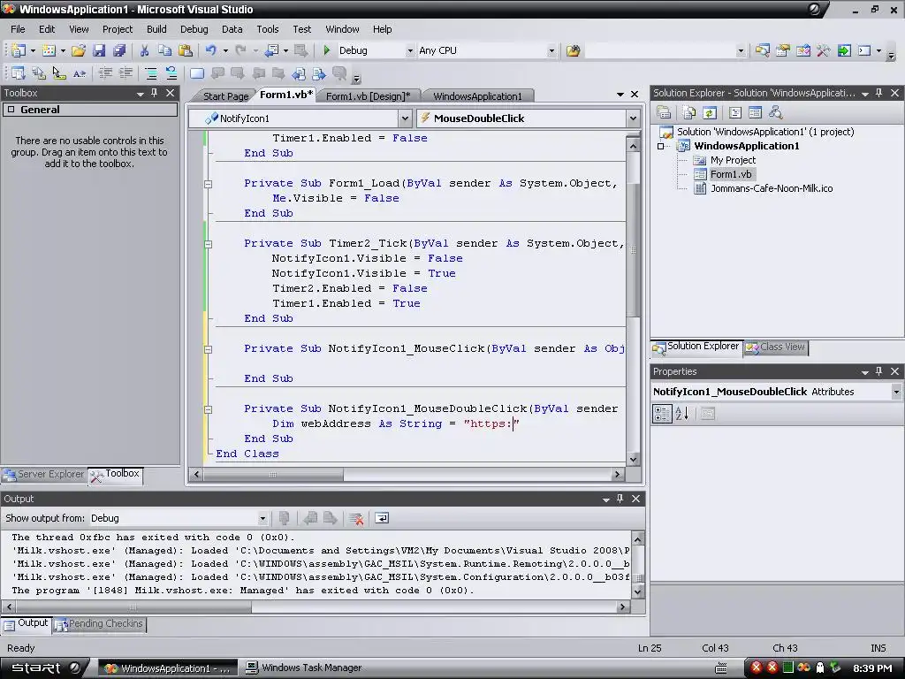
Task: Open the Tools menu
Action: tap(267, 29)
